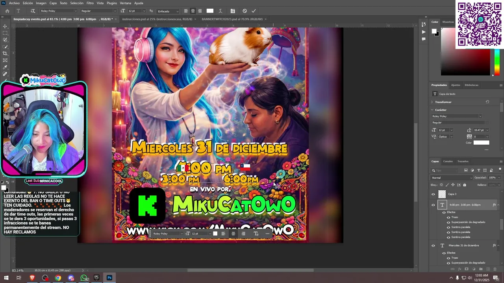
Task: Switch to the Canales tab
Action: [448, 162]
